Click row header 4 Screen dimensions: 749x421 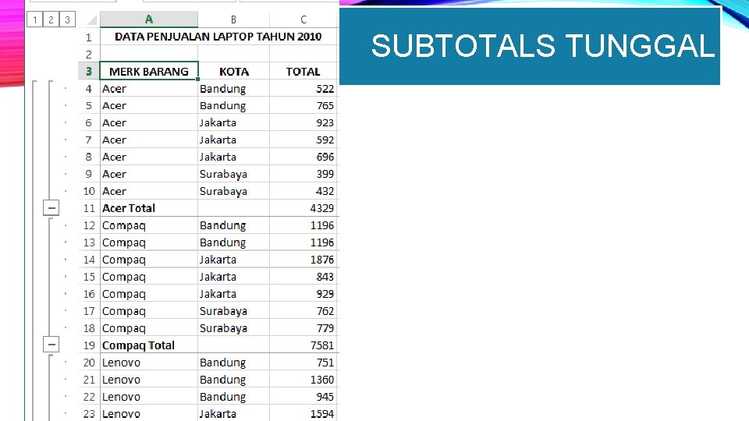(89, 89)
